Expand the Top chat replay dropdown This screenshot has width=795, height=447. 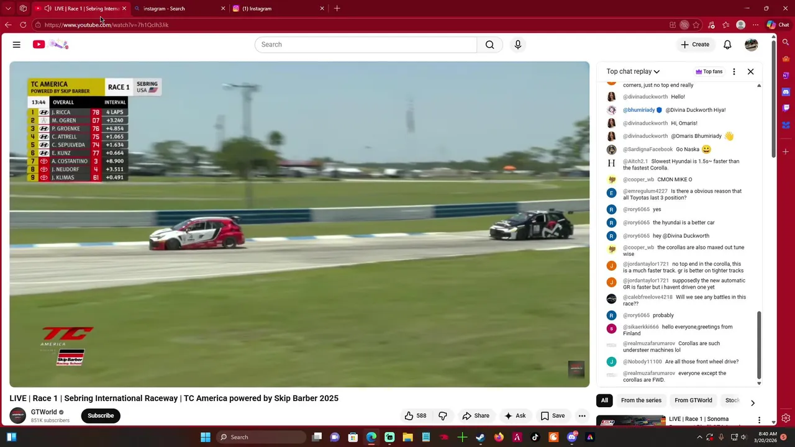[x=633, y=71]
